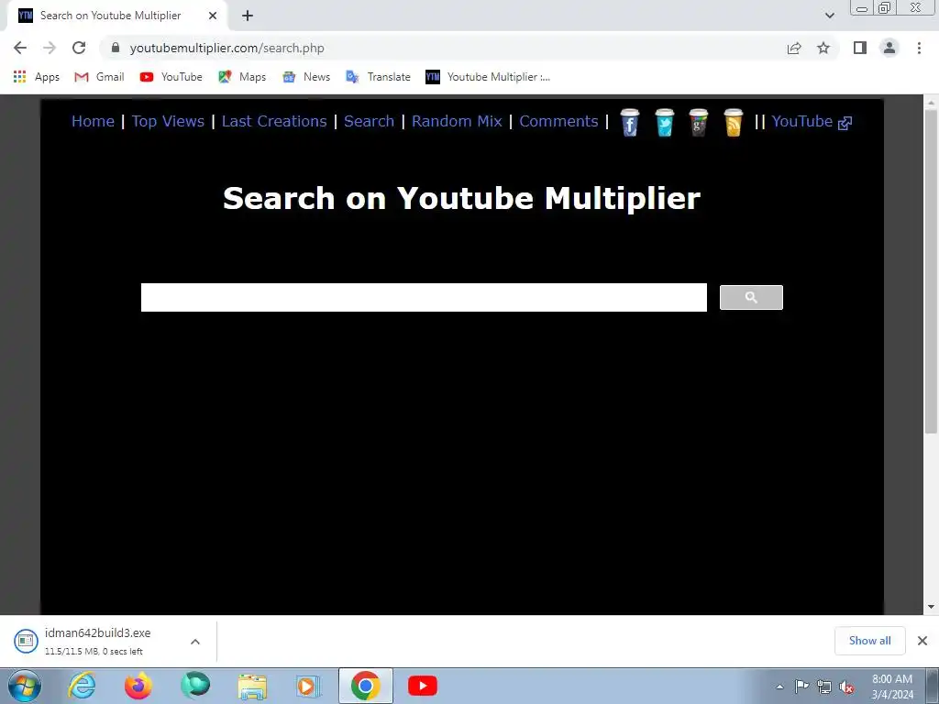Viewport: 939px width, 704px height.
Task: Open the Maps bookmark
Action: click(242, 77)
